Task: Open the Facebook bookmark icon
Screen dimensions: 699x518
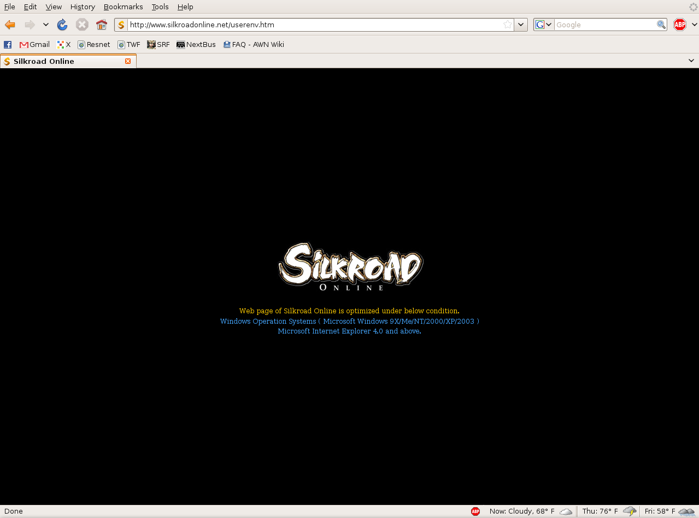Action: (x=8, y=45)
